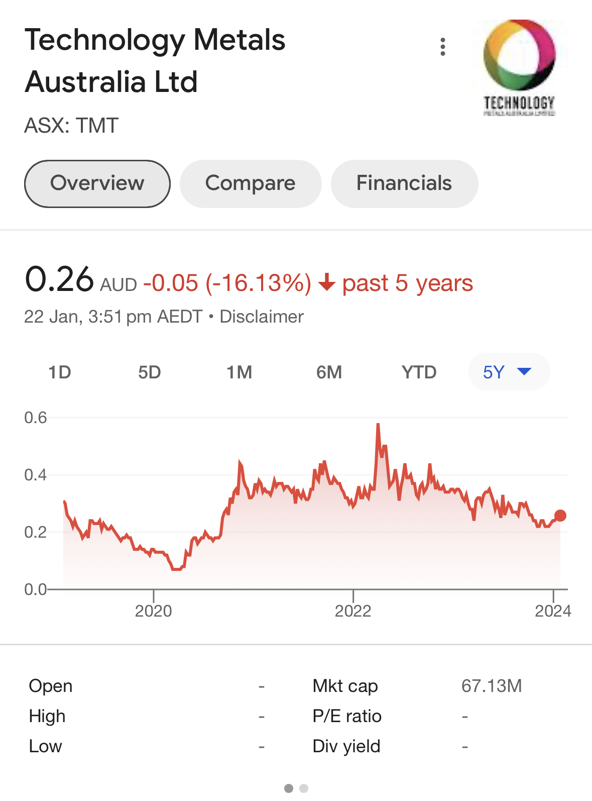
Task: Select the first stats page dot
Action: (x=289, y=788)
